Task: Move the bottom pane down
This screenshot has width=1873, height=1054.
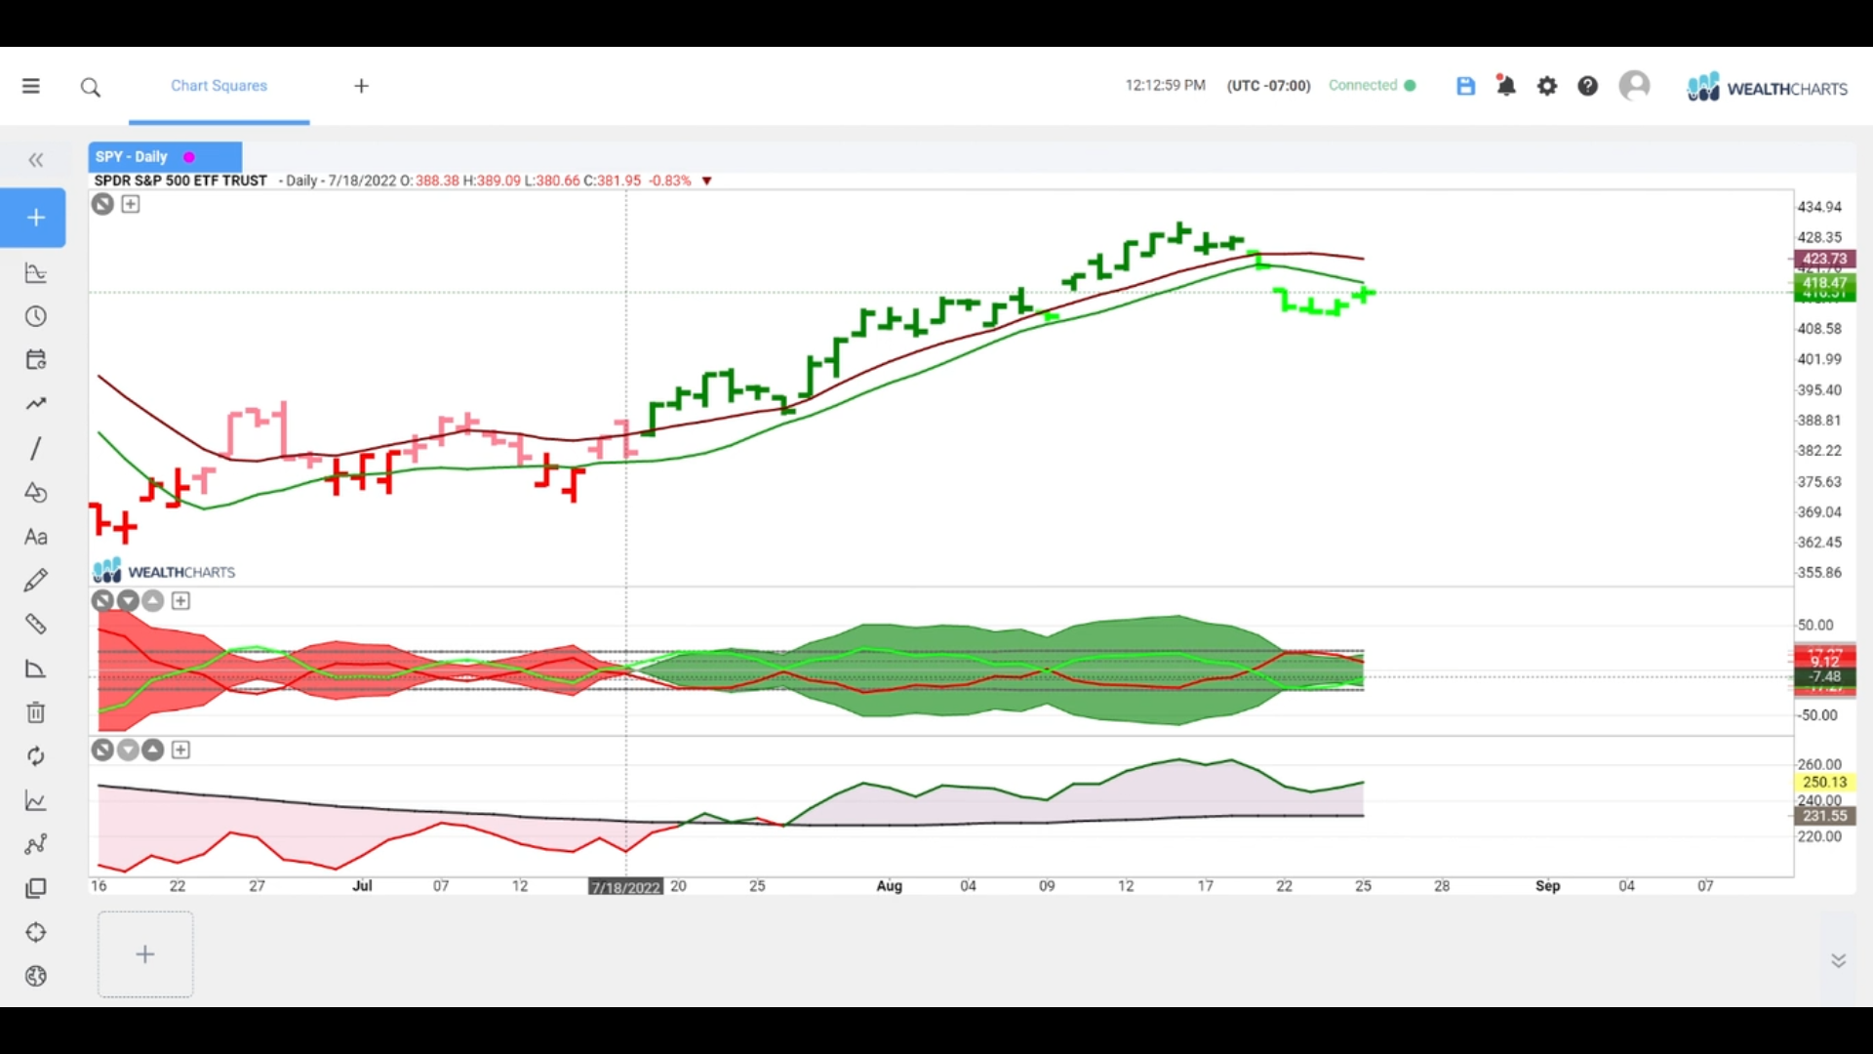Action: (x=128, y=750)
